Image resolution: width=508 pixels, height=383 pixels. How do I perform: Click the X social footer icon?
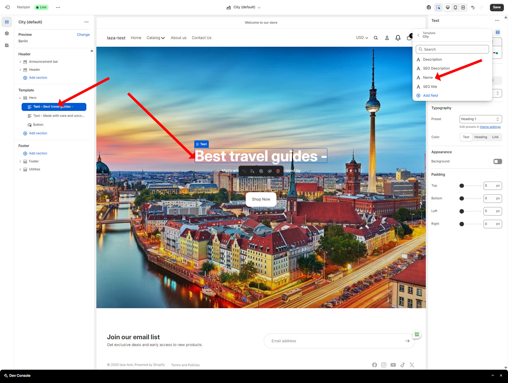click(x=412, y=365)
